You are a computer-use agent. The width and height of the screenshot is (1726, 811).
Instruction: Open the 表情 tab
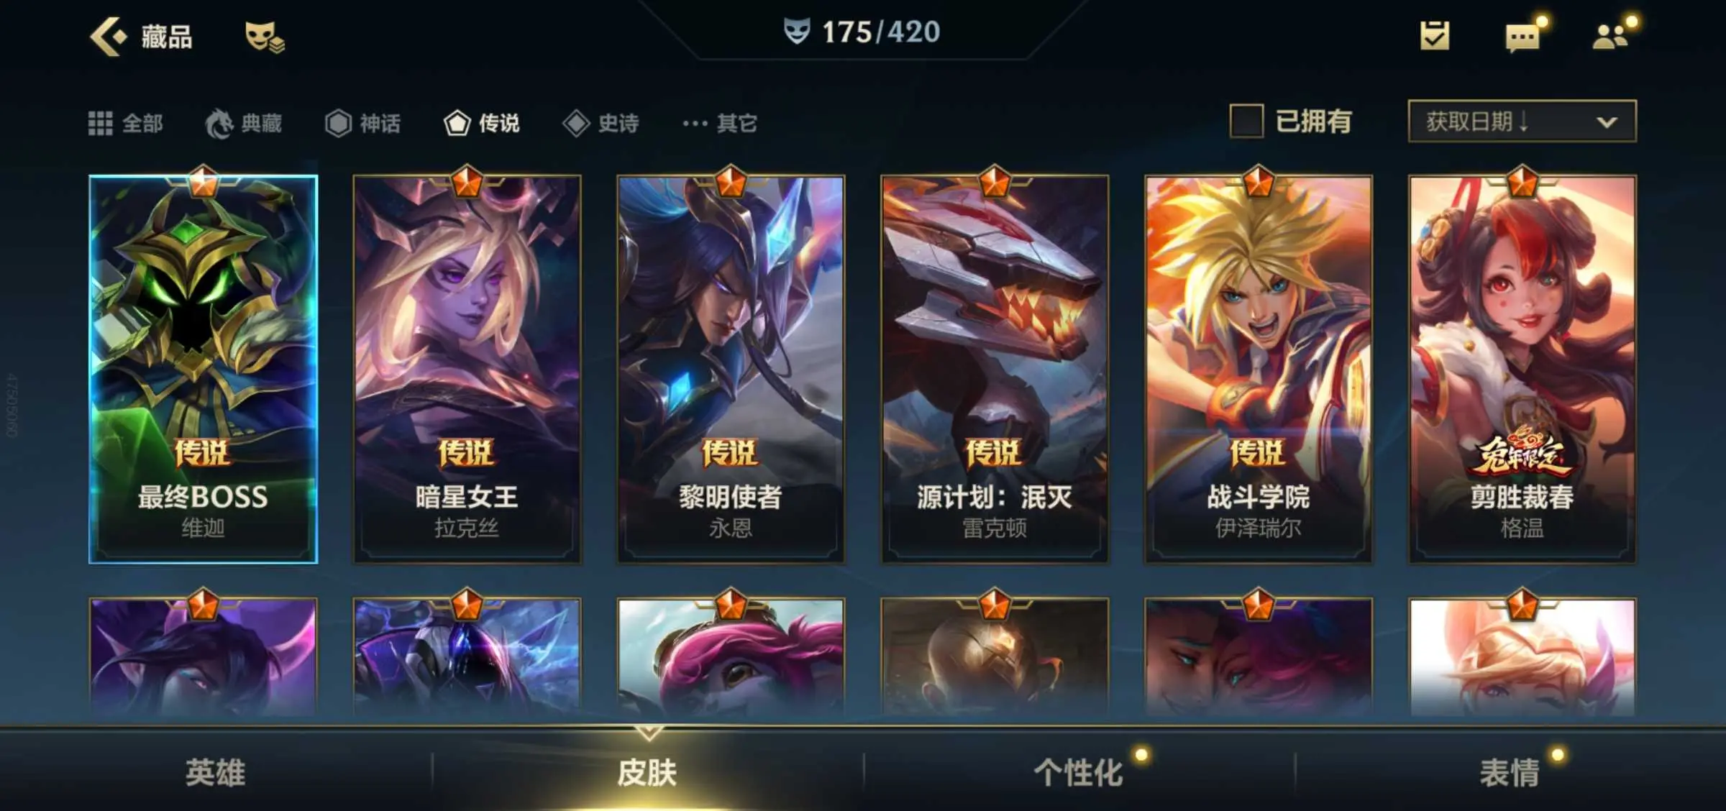click(x=1510, y=773)
